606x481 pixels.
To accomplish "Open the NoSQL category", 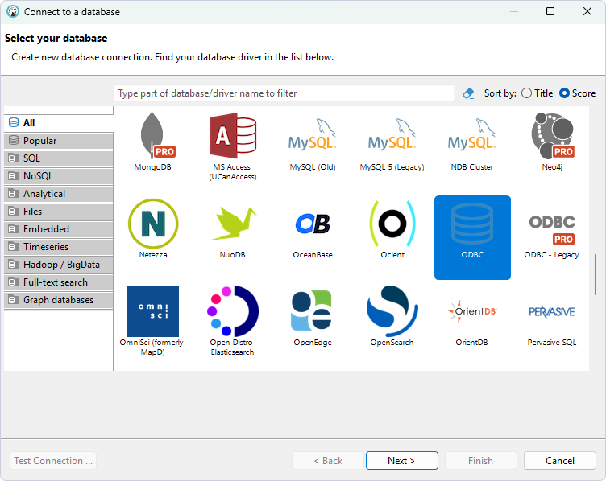I will [59, 176].
